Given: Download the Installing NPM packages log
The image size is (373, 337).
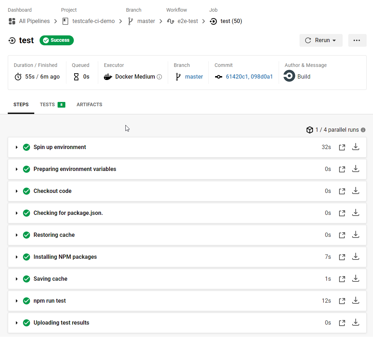Looking at the screenshot, I should (x=356, y=257).
